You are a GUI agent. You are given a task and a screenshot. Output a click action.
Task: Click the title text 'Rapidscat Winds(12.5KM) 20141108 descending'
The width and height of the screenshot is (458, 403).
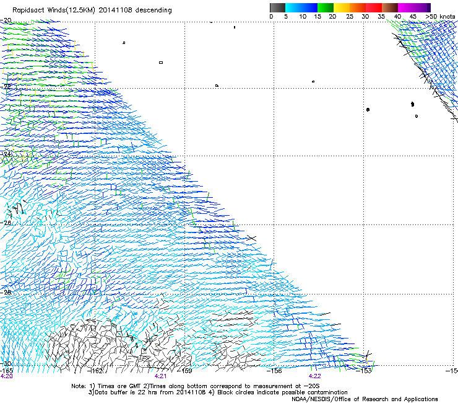[x=92, y=11]
